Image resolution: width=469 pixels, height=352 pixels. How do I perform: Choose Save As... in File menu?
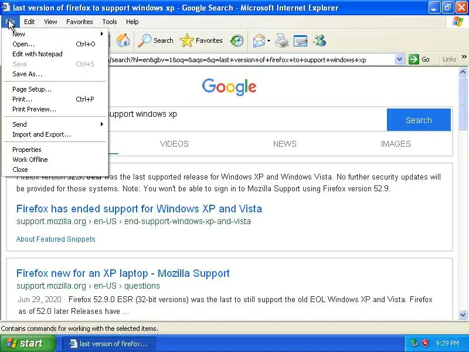click(55, 74)
